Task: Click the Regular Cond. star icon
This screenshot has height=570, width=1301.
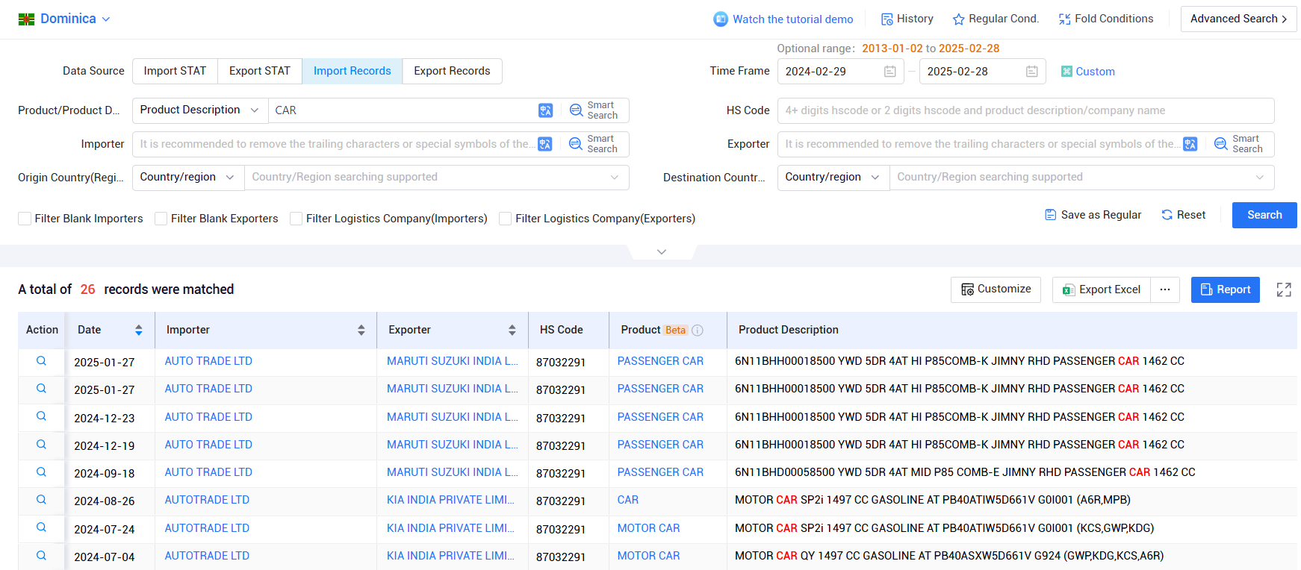Action: [959, 19]
